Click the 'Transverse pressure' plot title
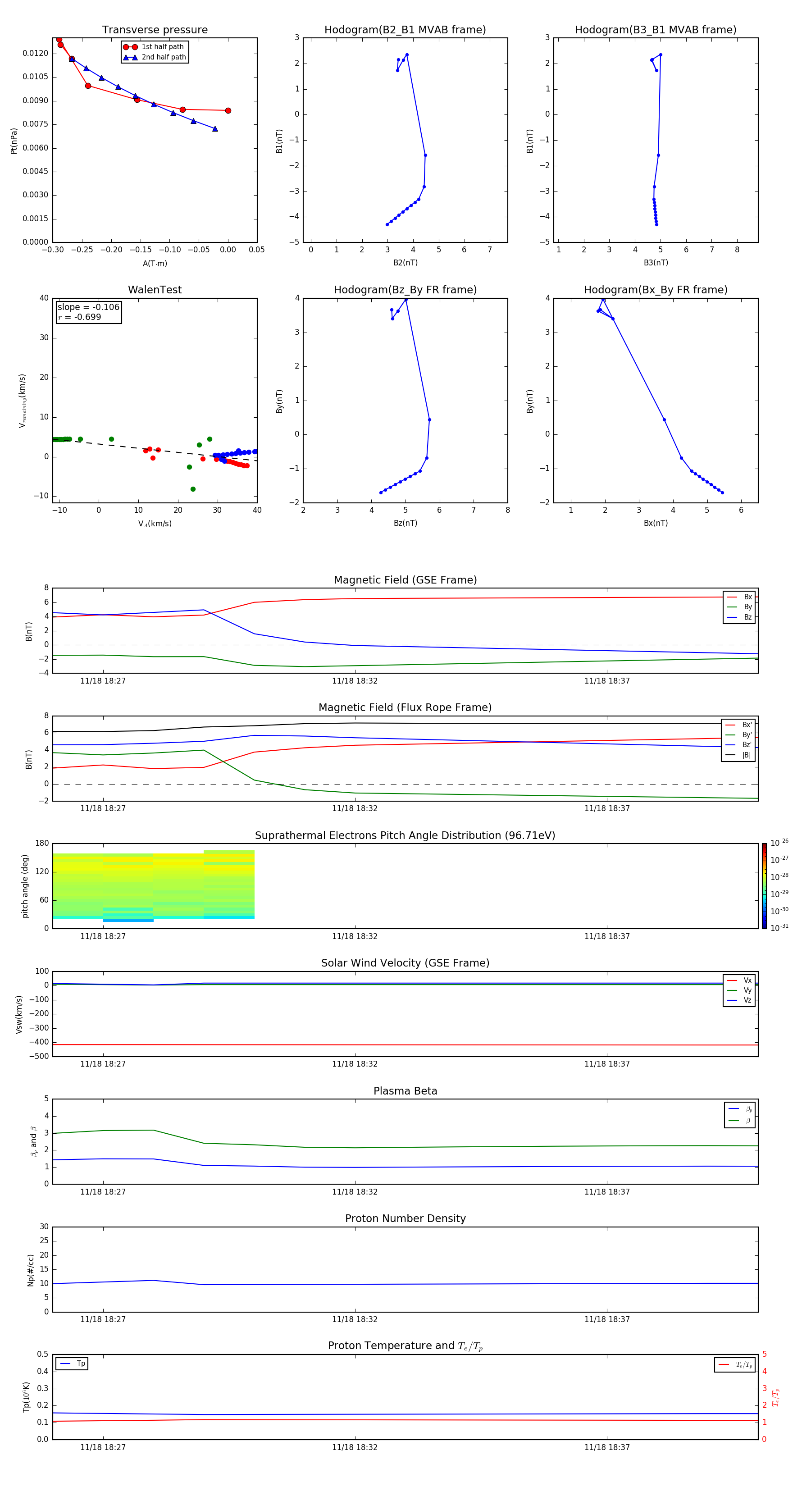 pyautogui.click(x=155, y=30)
